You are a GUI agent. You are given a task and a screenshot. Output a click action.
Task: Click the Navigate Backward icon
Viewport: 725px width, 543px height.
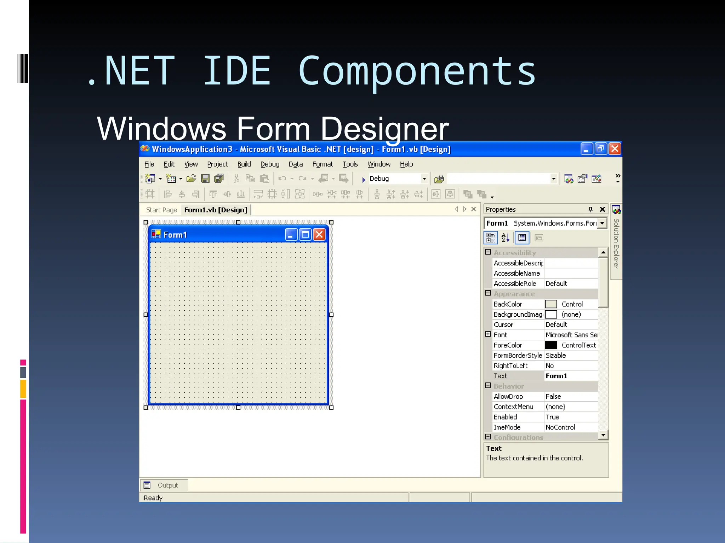pos(323,179)
